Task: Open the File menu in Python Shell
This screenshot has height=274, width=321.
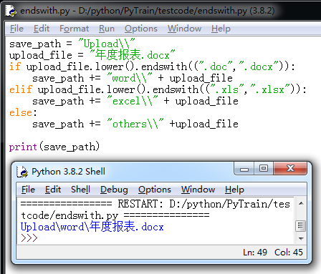Action: [28, 190]
